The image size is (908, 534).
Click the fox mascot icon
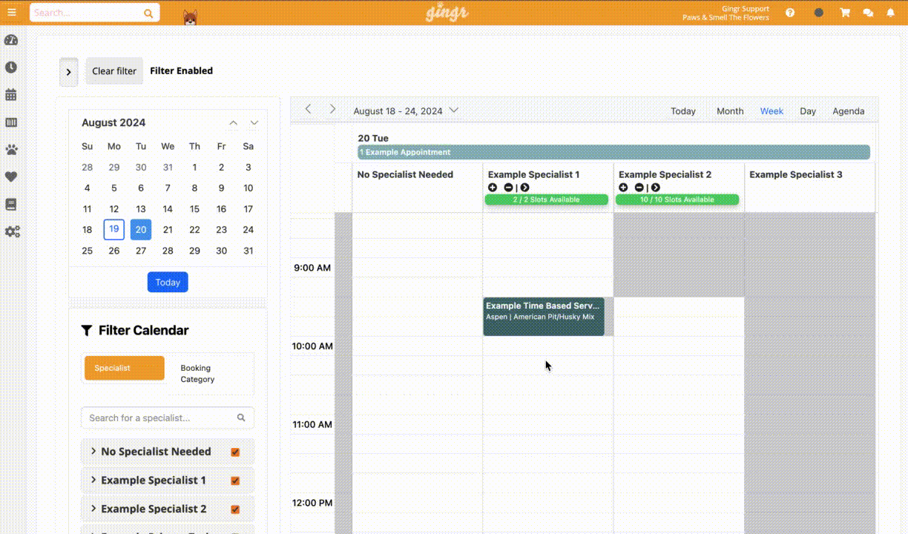[x=191, y=17]
